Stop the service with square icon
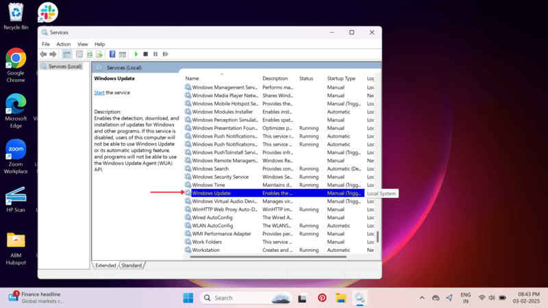Viewport: 548px width, 308px height. [x=146, y=54]
